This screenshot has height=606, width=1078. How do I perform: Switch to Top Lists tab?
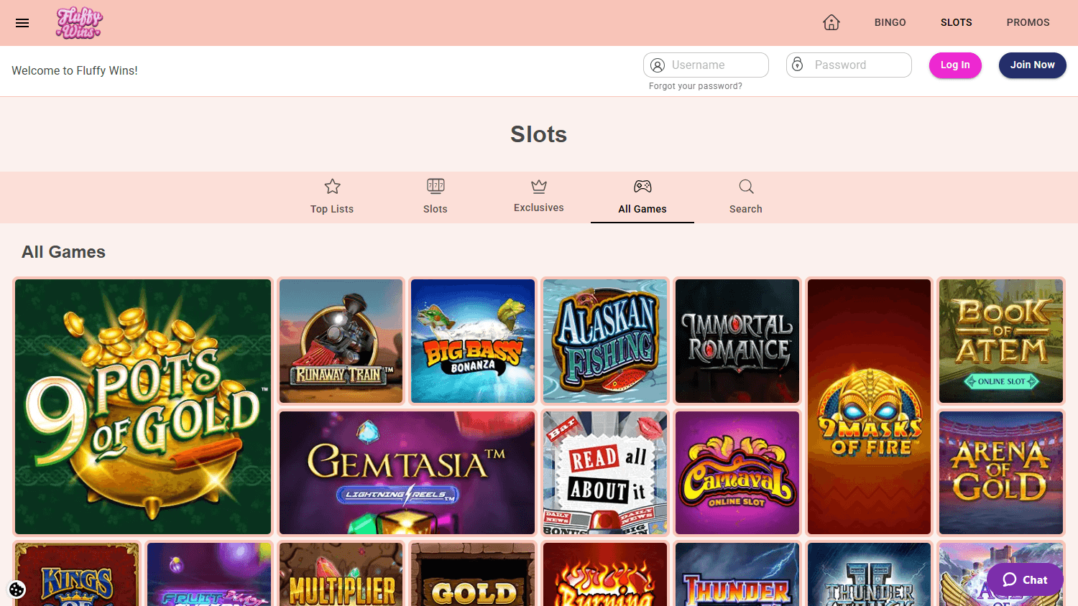[x=332, y=197]
